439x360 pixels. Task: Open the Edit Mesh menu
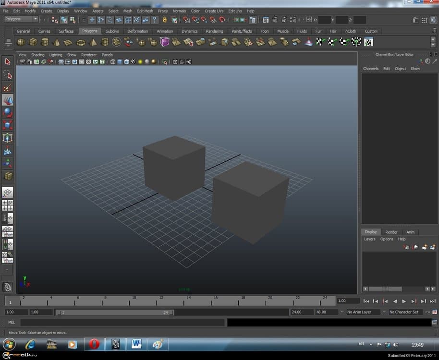[145, 11]
